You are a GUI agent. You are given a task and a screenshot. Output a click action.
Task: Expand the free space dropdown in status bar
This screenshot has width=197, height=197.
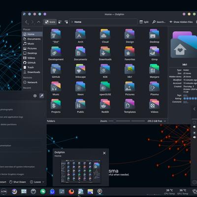(165, 121)
